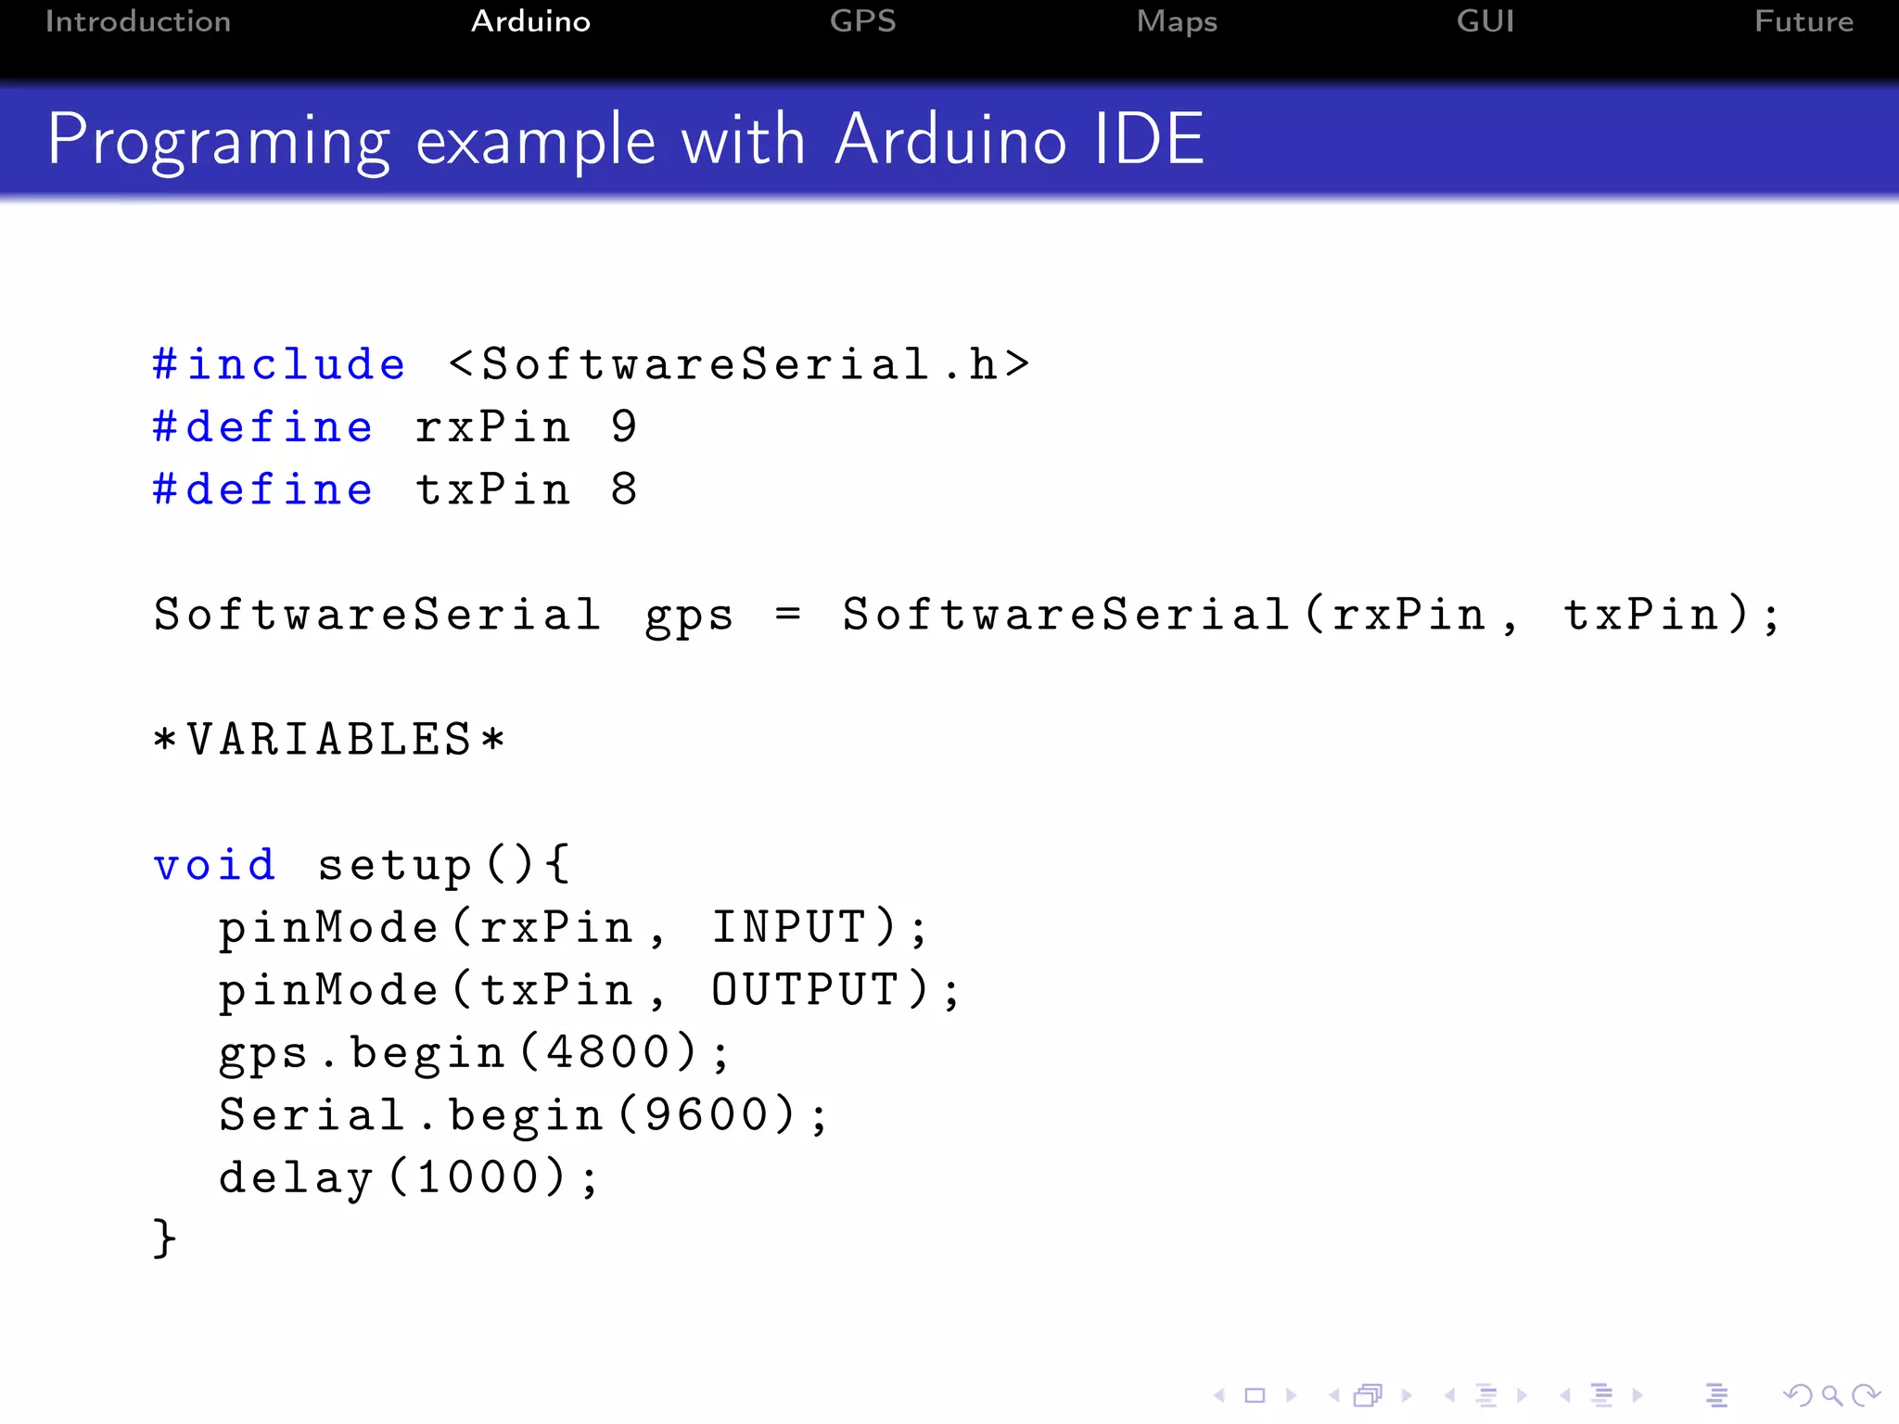This screenshot has width=1899, height=1424.
Task: Go to the next slide arrow
Action: tap(1291, 1394)
